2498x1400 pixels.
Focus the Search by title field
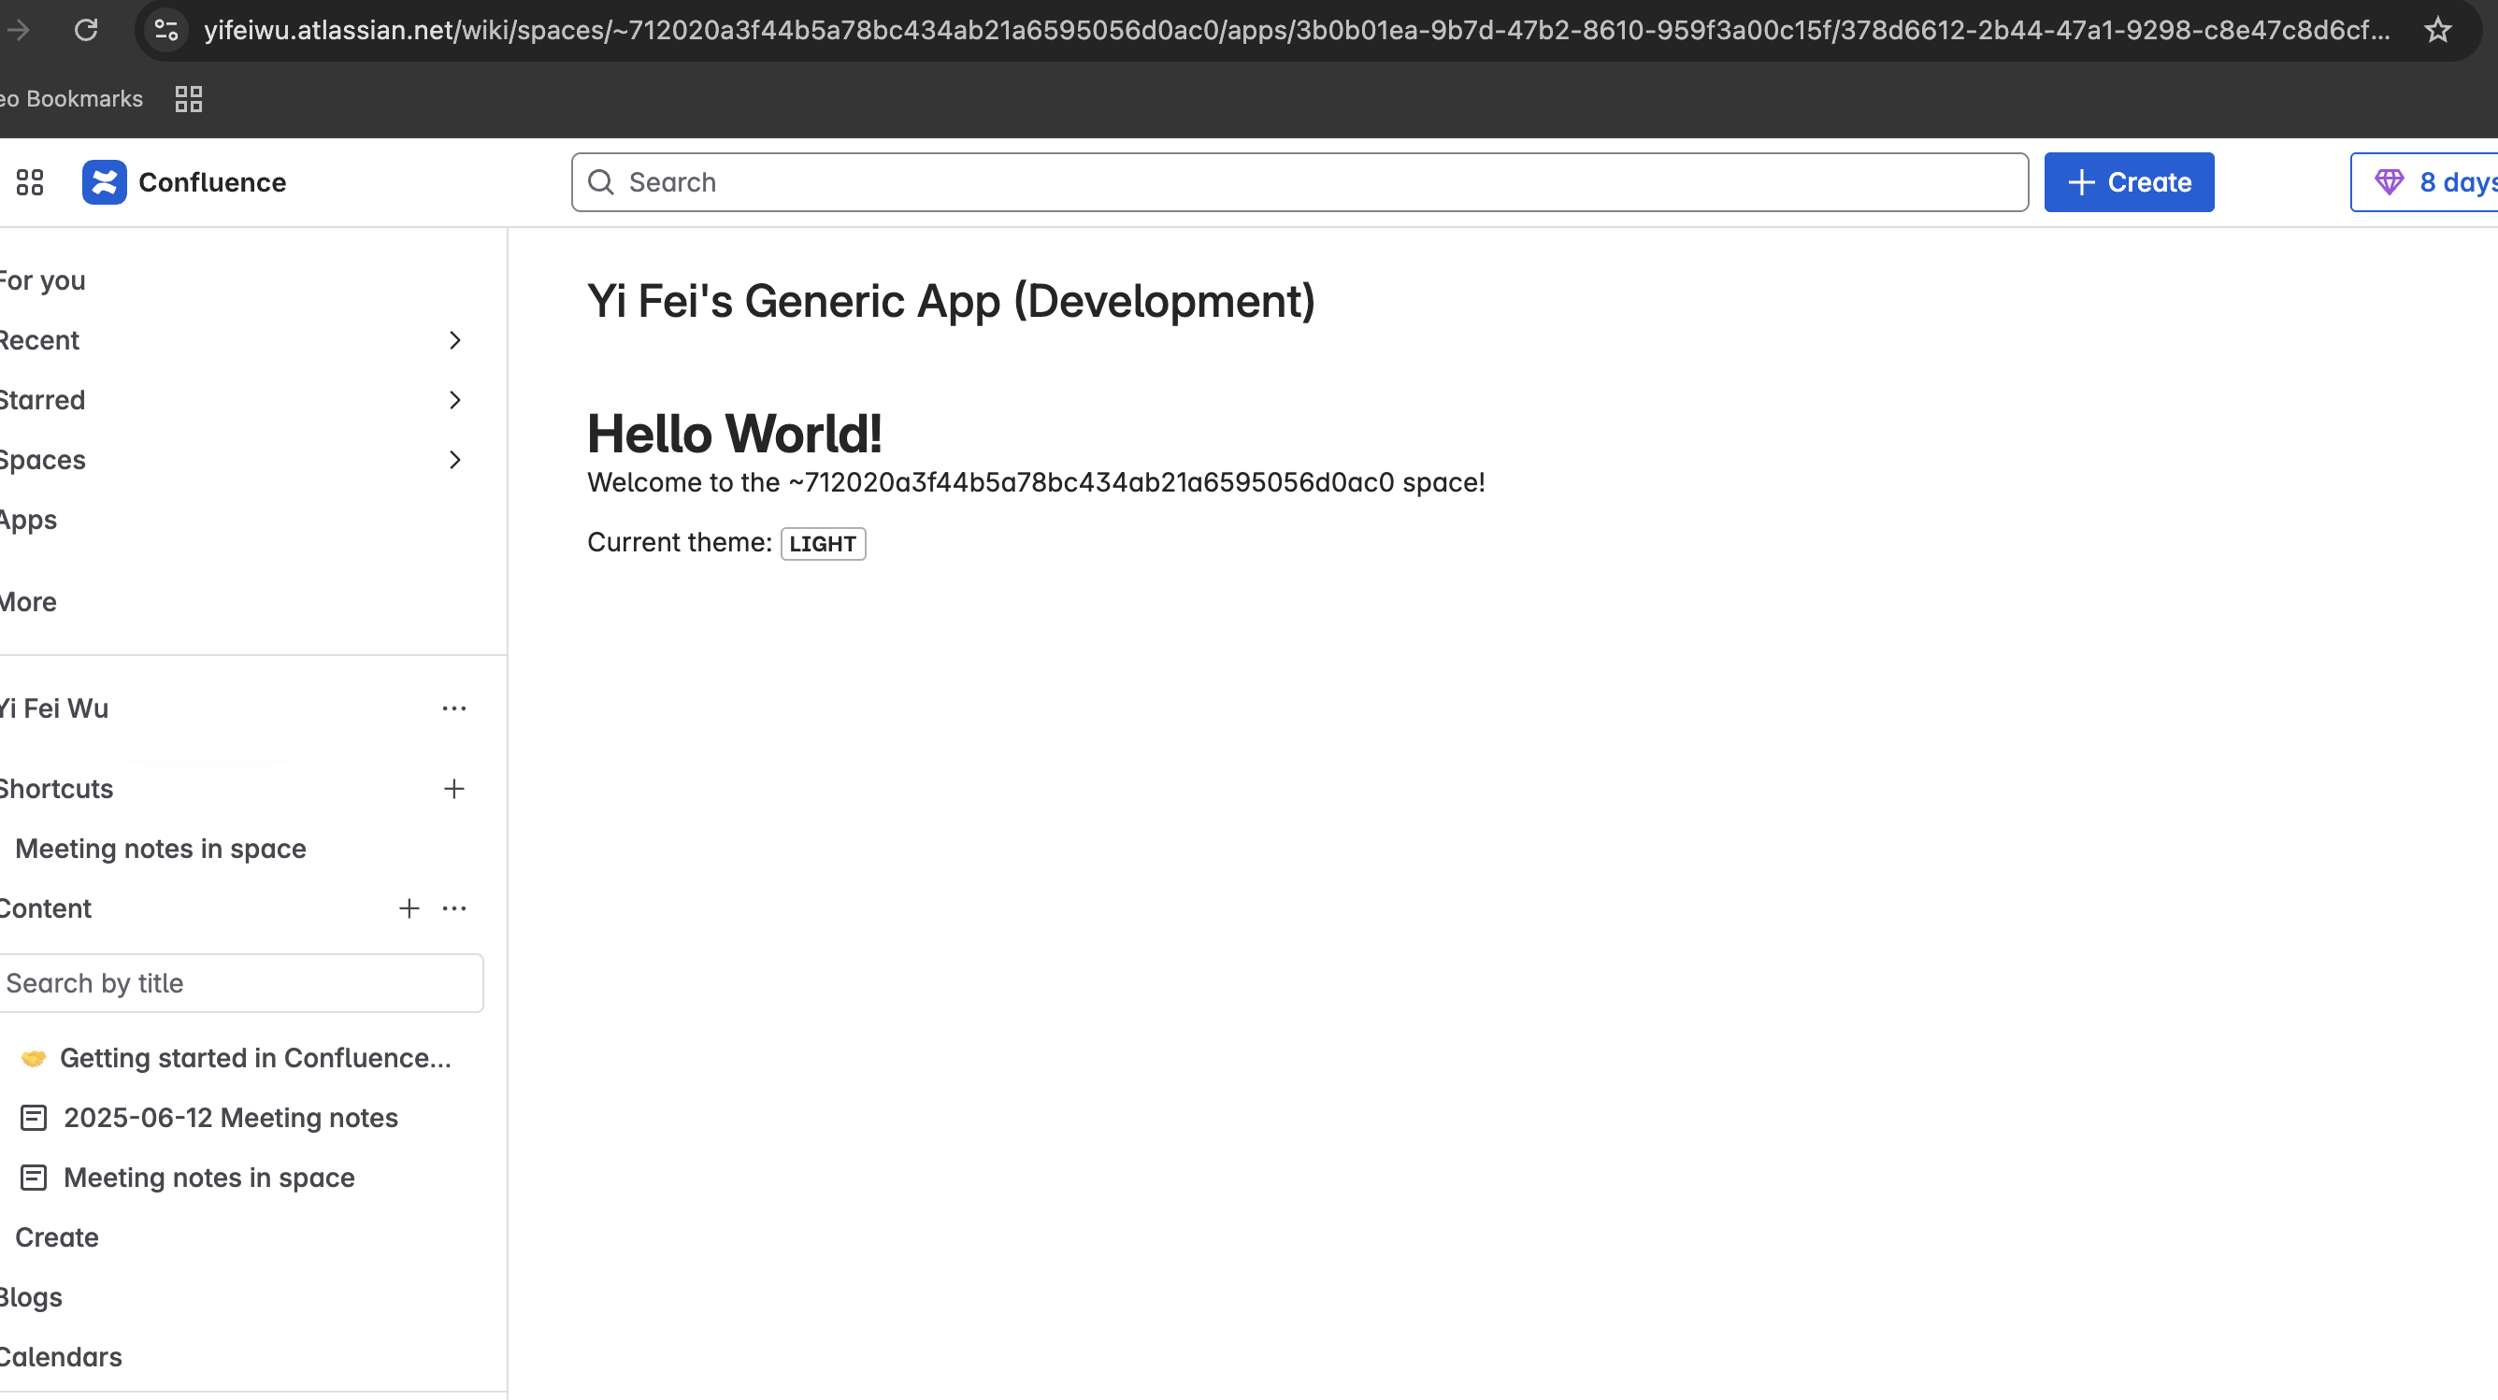(240, 983)
